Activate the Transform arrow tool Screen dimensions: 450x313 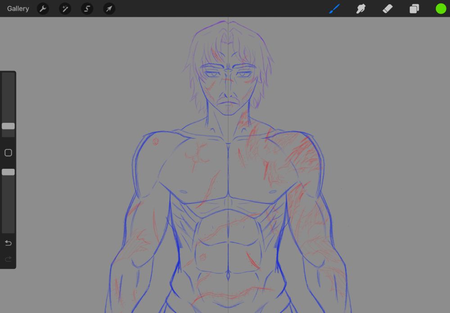109,9
